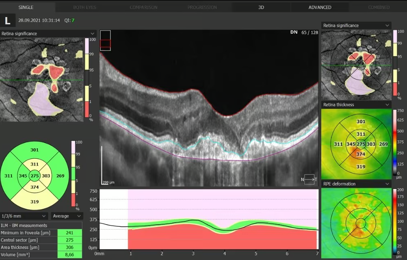
Task: Click the RPE deformation color map
Action: tap(356, 223)
